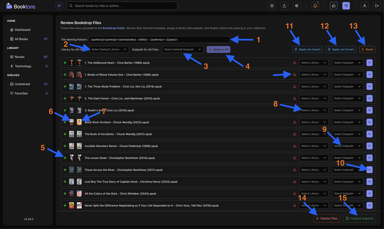
Task: Expand details for Those Across the River
Action: [x=369, y=170]
